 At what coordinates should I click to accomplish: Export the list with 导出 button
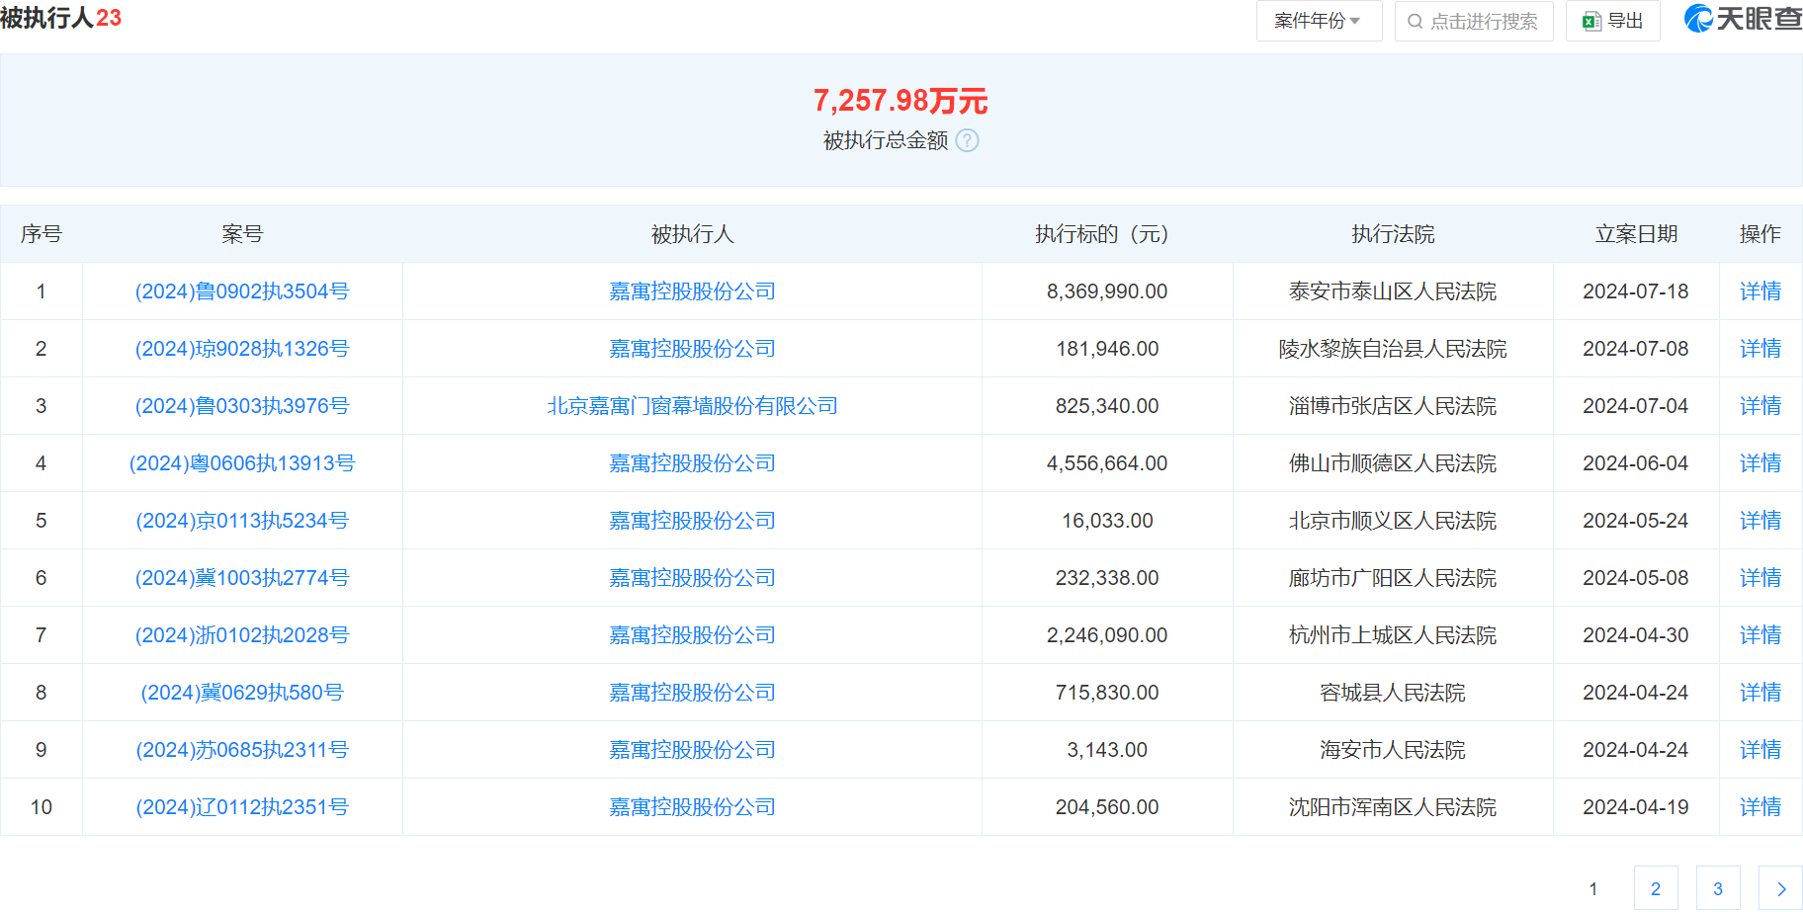[x=1612, y=21]
